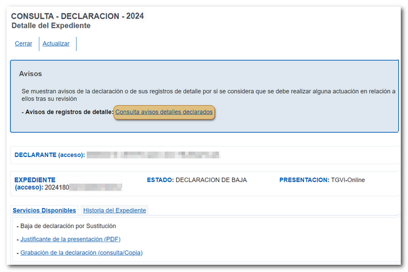Click the DECLARACION DE BAJA status value
The height and width of the screenshot is (272, 408).
pyautogui.click(x=211, y=179)
